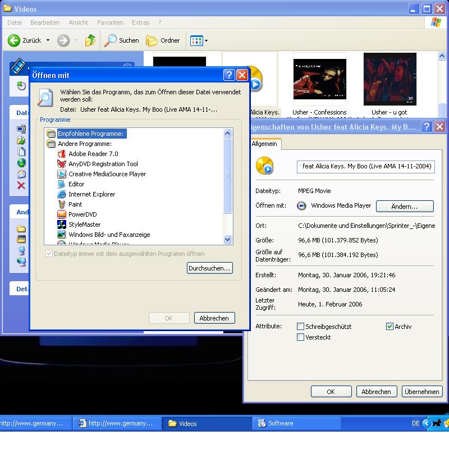449x449 pixels.
Task: Click OK in the Eigenschaften dialog
Action: 331,391
